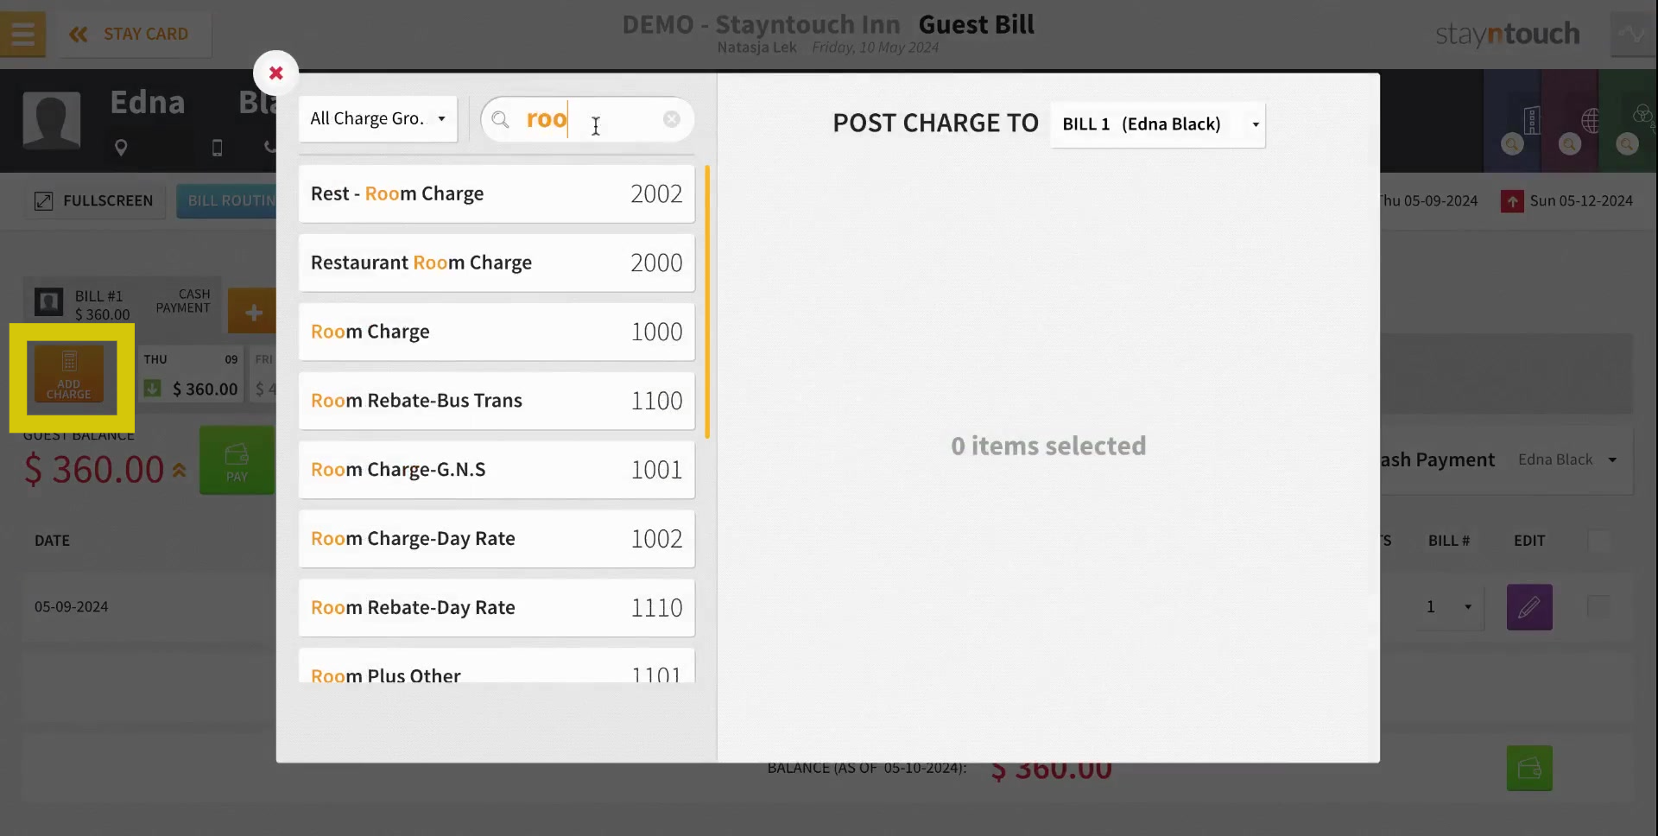Click the charge list scrollbar

click(x=707, y=302)
